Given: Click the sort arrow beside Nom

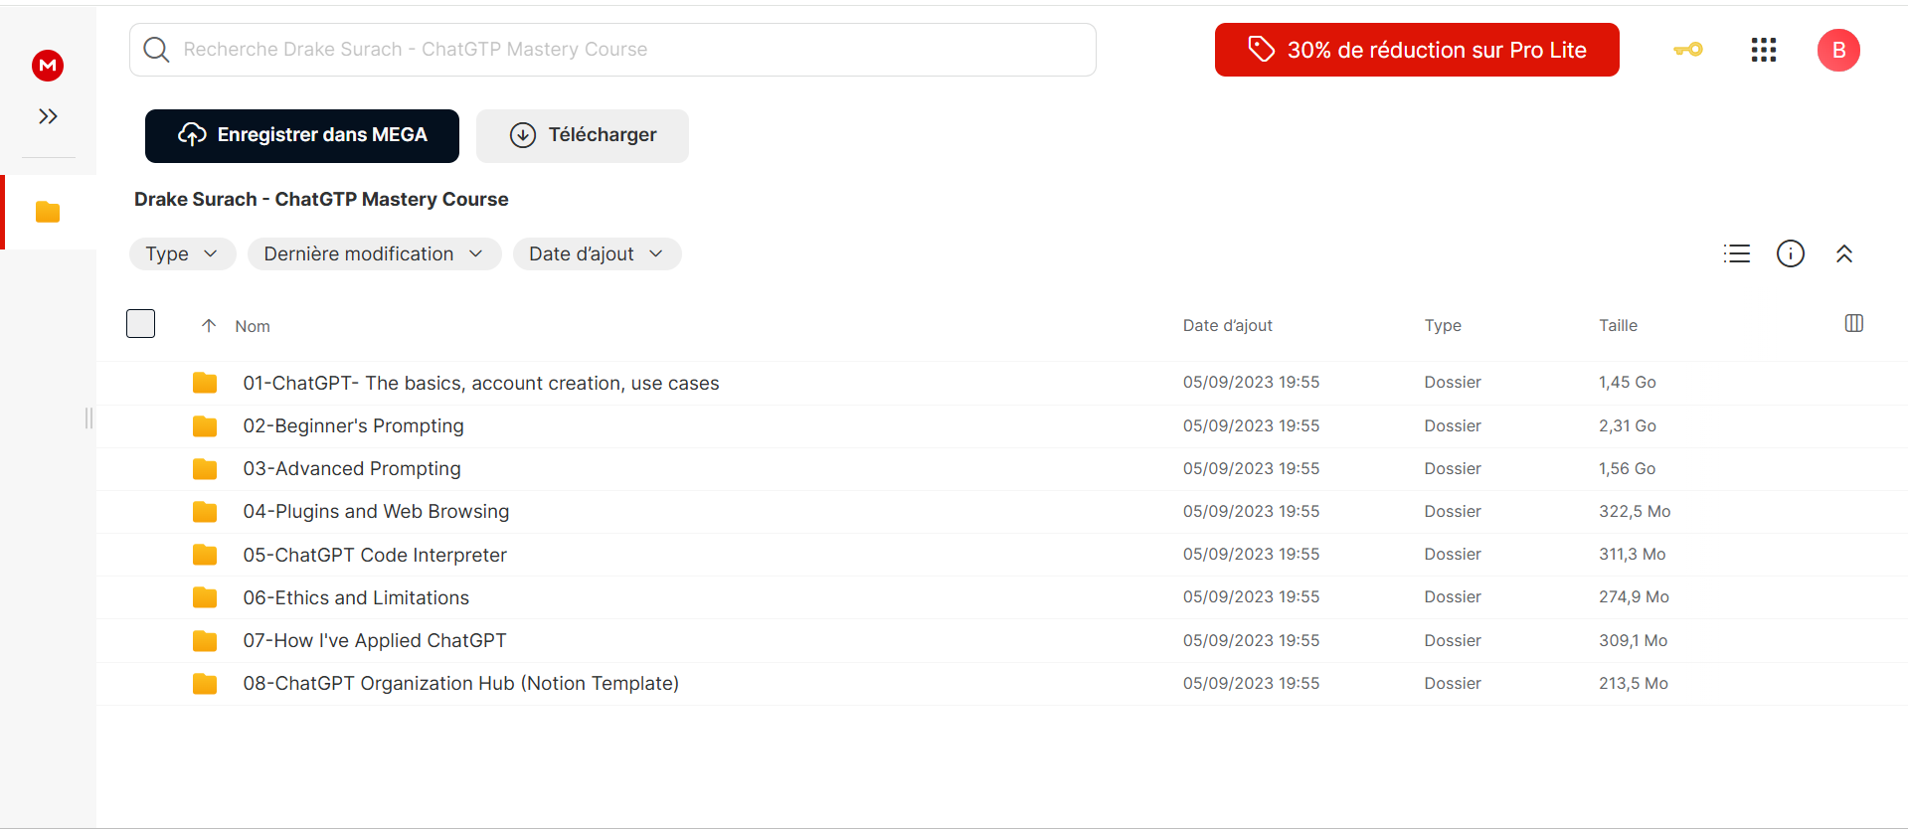Looking at the screenshot, I should [209, 325].
